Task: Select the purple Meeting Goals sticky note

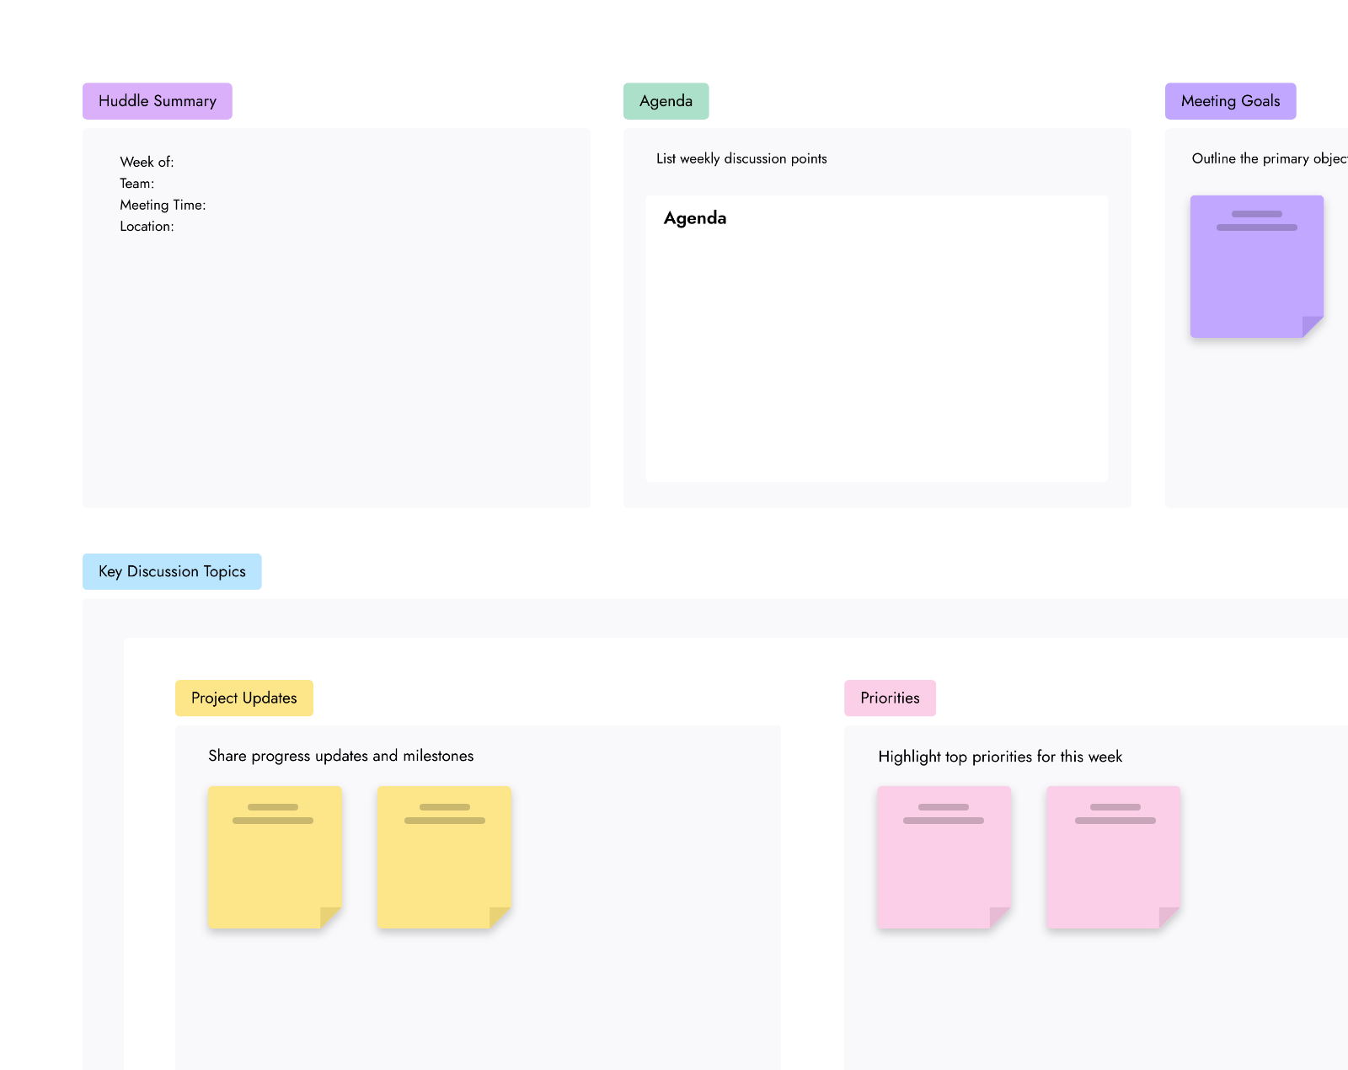Action: (1257, 266)
